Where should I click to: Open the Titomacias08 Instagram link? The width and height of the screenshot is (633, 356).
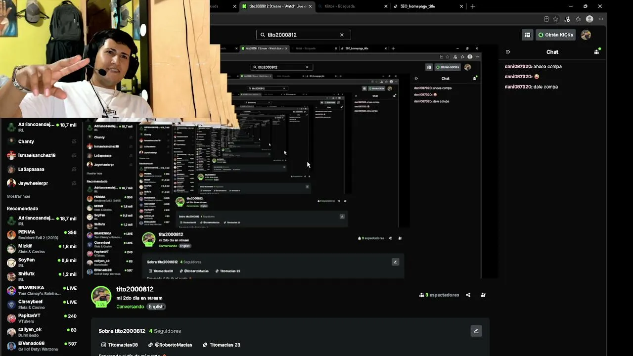pyautogui.click(x=120, y=345)
